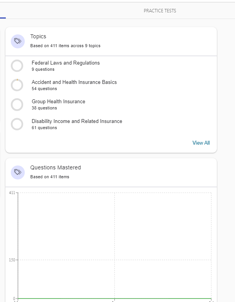Switch to the Practice Tests tab

tap(160, 11)
